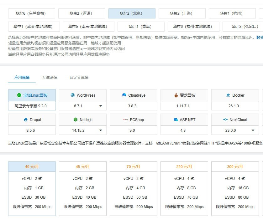The image size is (263, 219).
Task: Switch to the 系统镜像 tab
Action: click(50, 77)
